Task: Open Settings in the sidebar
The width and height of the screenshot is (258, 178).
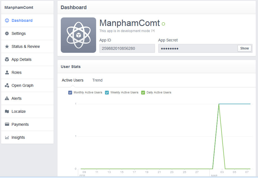Action: pyautogui.click(x=27, y=33)
